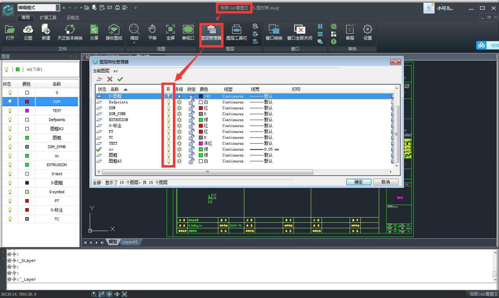Click the 分享 share icon
499x298 pixels.
pyautogui.click(x=94, y=32)
